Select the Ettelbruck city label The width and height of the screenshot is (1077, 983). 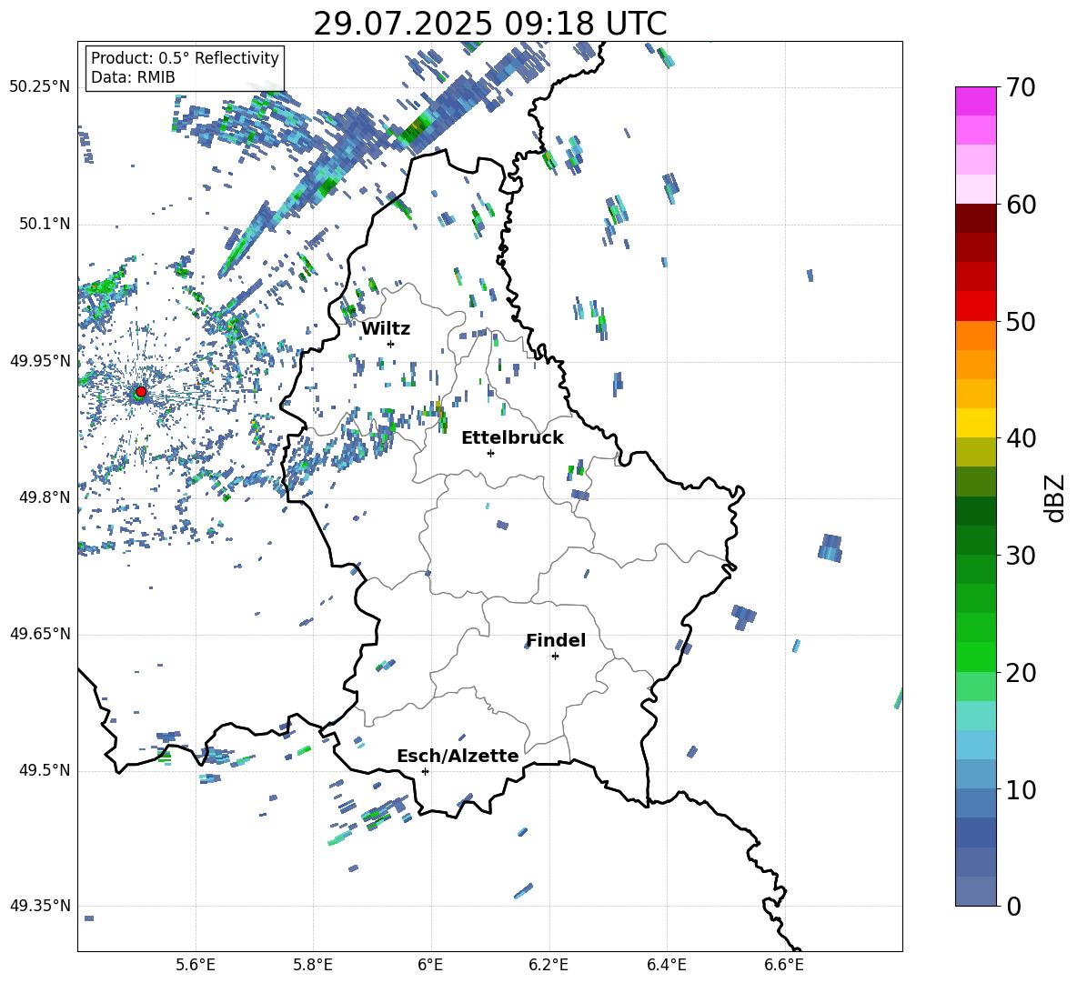(512, 438)
